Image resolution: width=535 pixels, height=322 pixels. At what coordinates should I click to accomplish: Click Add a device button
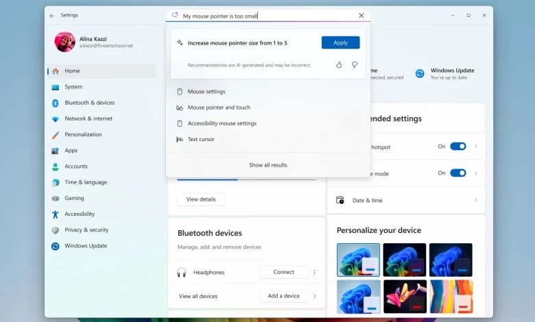(x=283, y=296)
